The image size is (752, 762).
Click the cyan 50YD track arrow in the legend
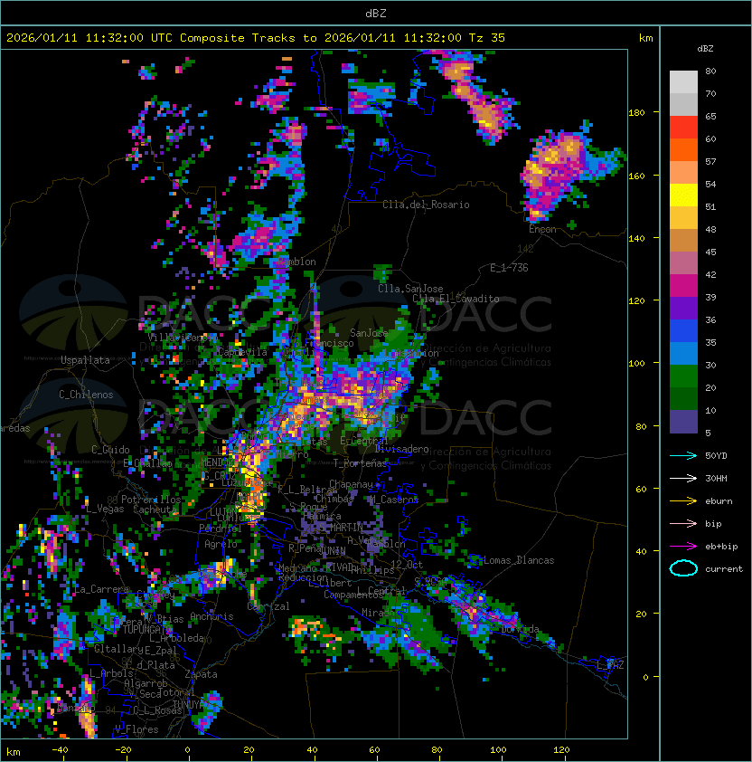pos(683,455)
